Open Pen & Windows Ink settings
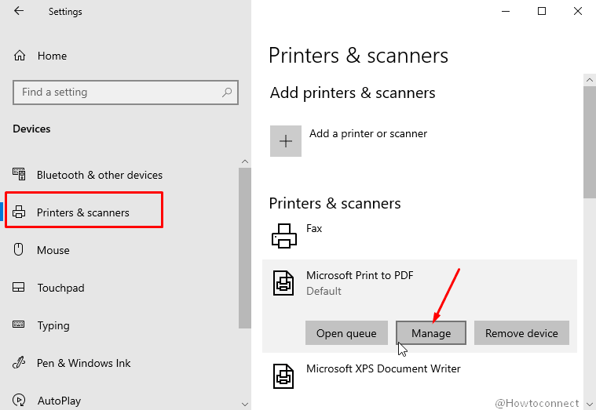596x410 pixels. point(83,363)
